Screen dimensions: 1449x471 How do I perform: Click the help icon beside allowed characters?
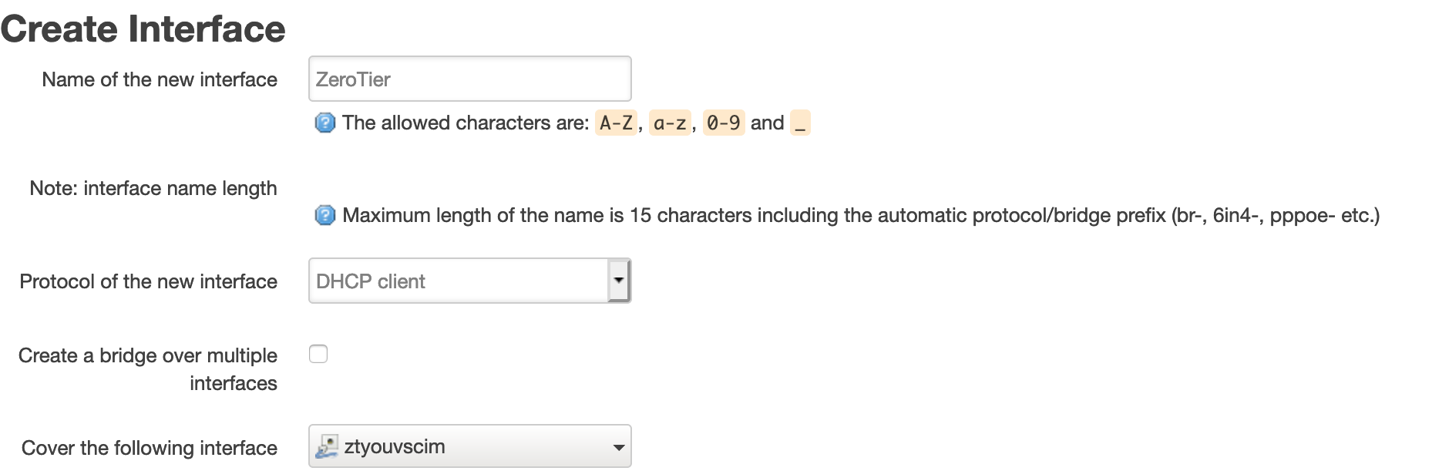(325, 123)
